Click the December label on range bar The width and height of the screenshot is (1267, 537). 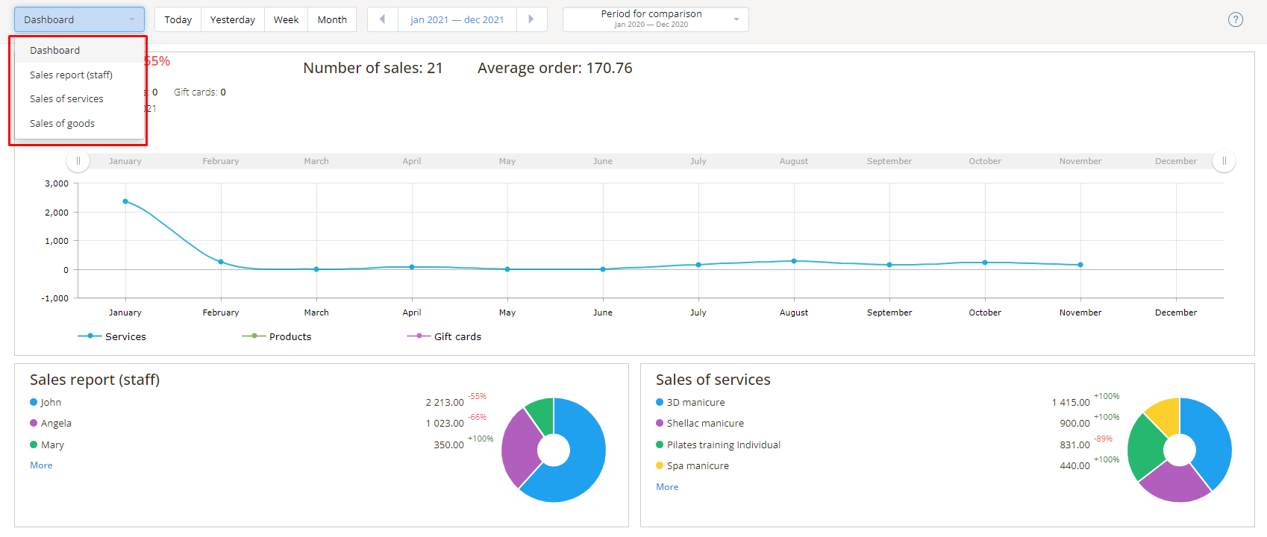point(1176,161)
